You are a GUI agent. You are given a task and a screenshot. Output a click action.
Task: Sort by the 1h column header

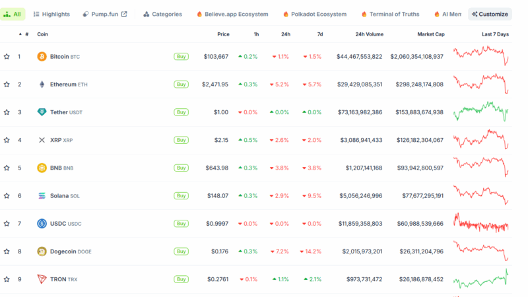(x=256, y=34)
